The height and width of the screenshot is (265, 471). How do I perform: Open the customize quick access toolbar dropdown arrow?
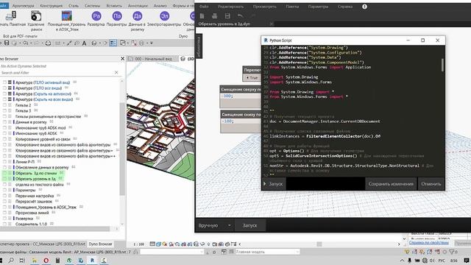[x=152, y=43]
